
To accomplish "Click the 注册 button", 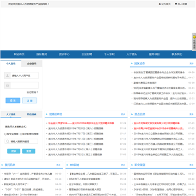I will (x=29, y=101).
